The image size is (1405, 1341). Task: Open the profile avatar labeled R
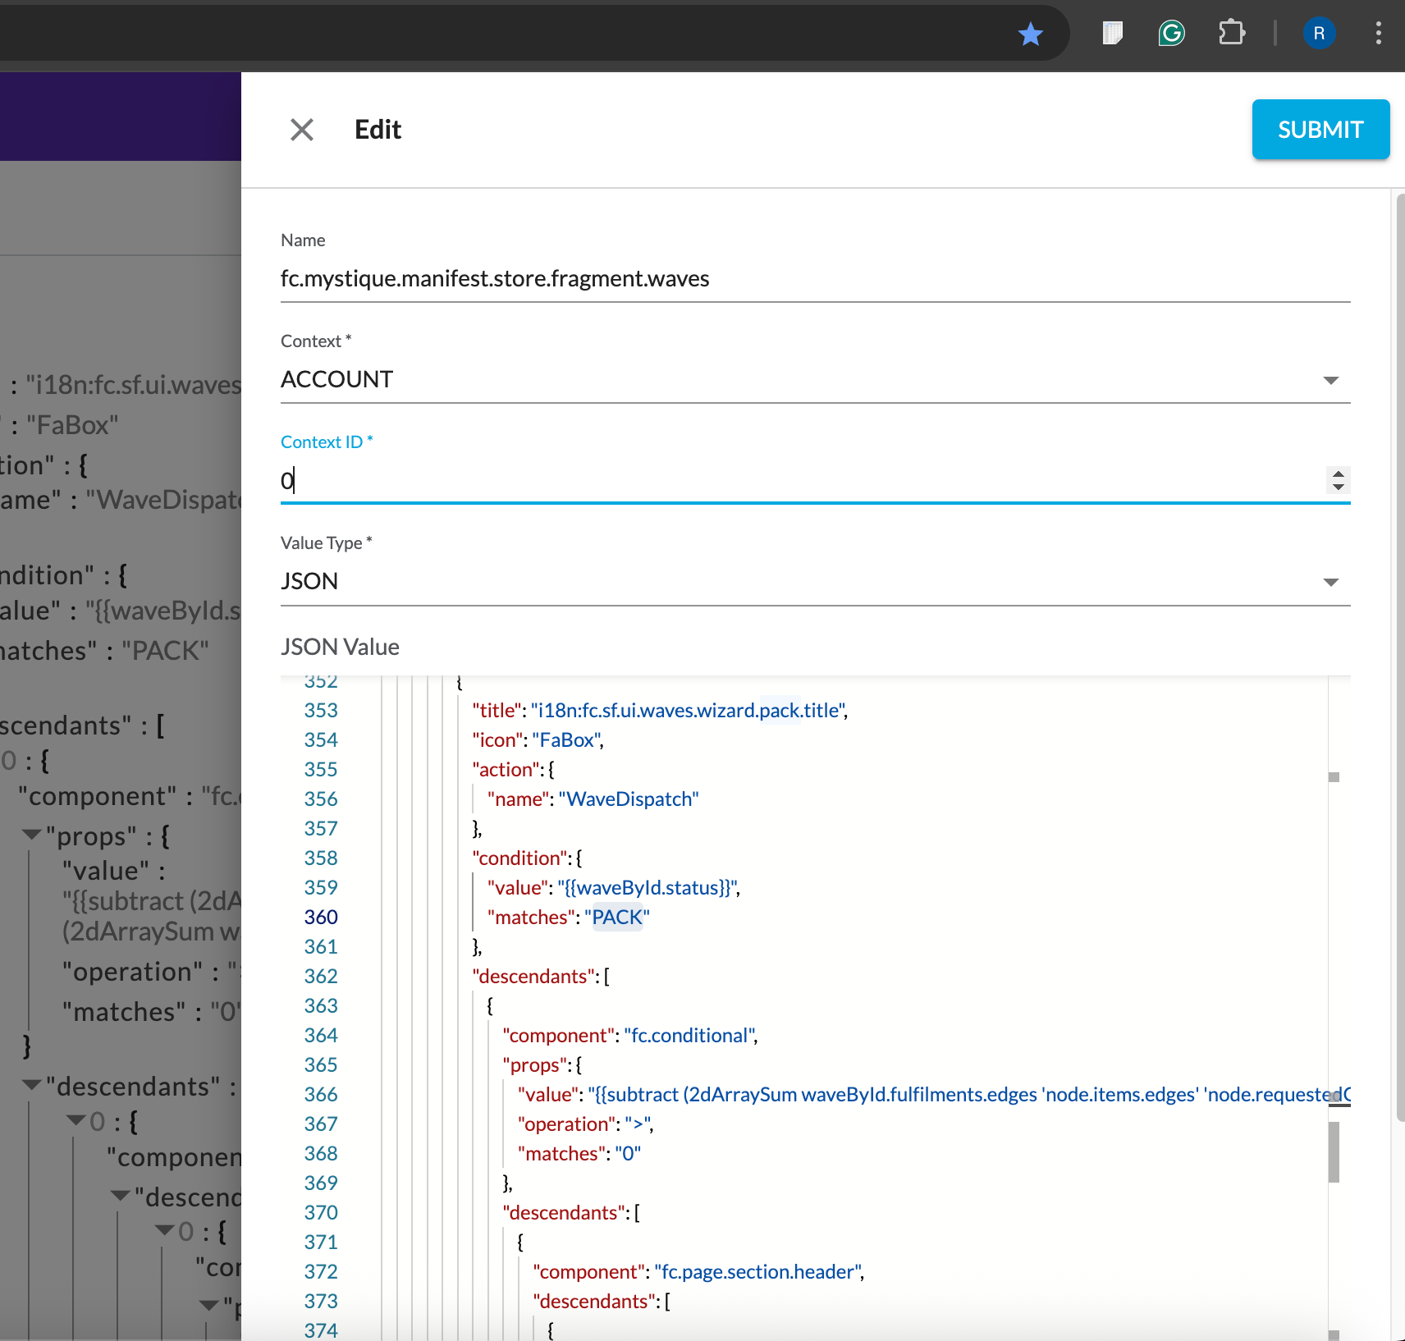(x=1319, y=34)
